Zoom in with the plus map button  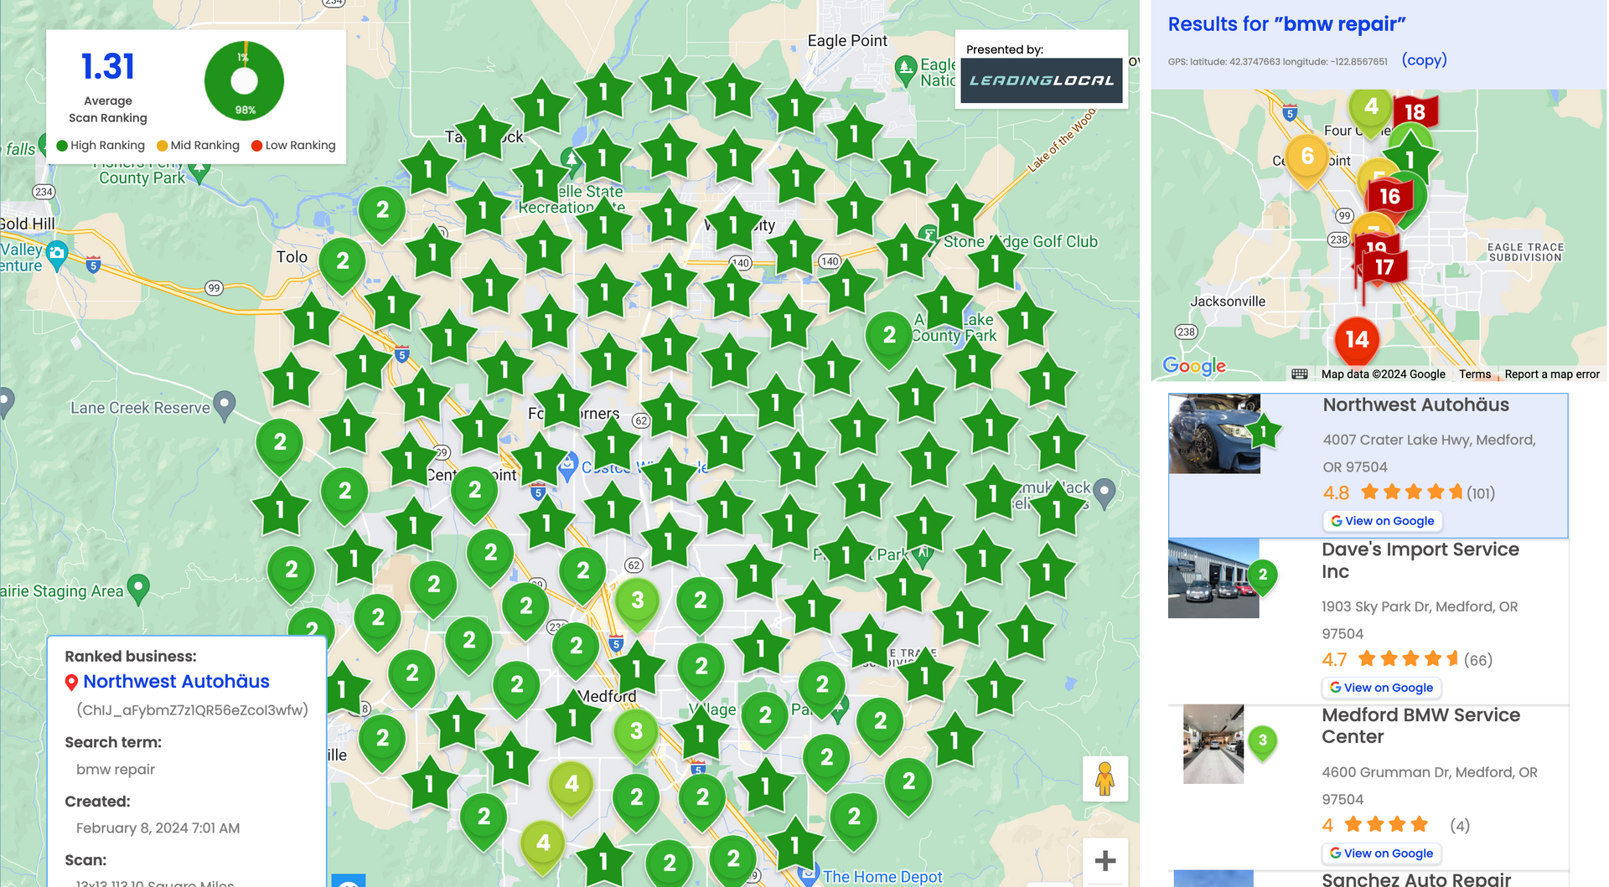coord(1105,860)
